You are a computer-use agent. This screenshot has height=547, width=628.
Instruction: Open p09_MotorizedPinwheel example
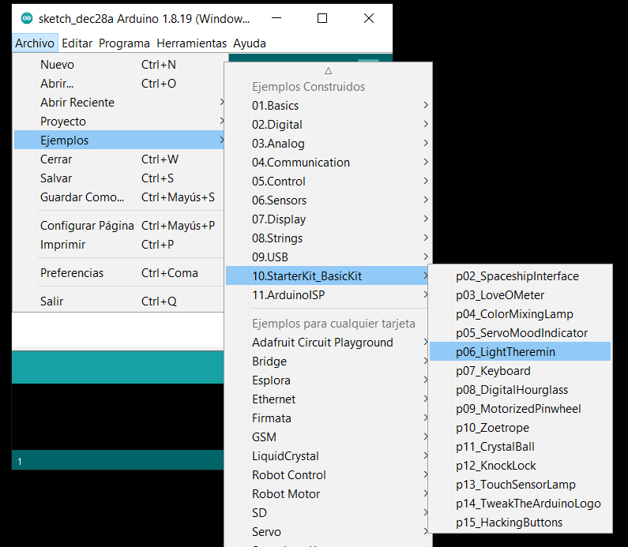(x=520, y=409)
